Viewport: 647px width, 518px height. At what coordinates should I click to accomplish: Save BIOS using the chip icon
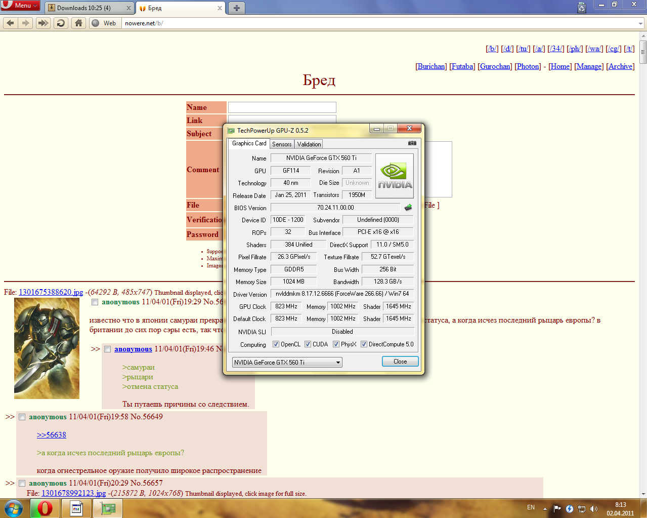click(408, 208)
